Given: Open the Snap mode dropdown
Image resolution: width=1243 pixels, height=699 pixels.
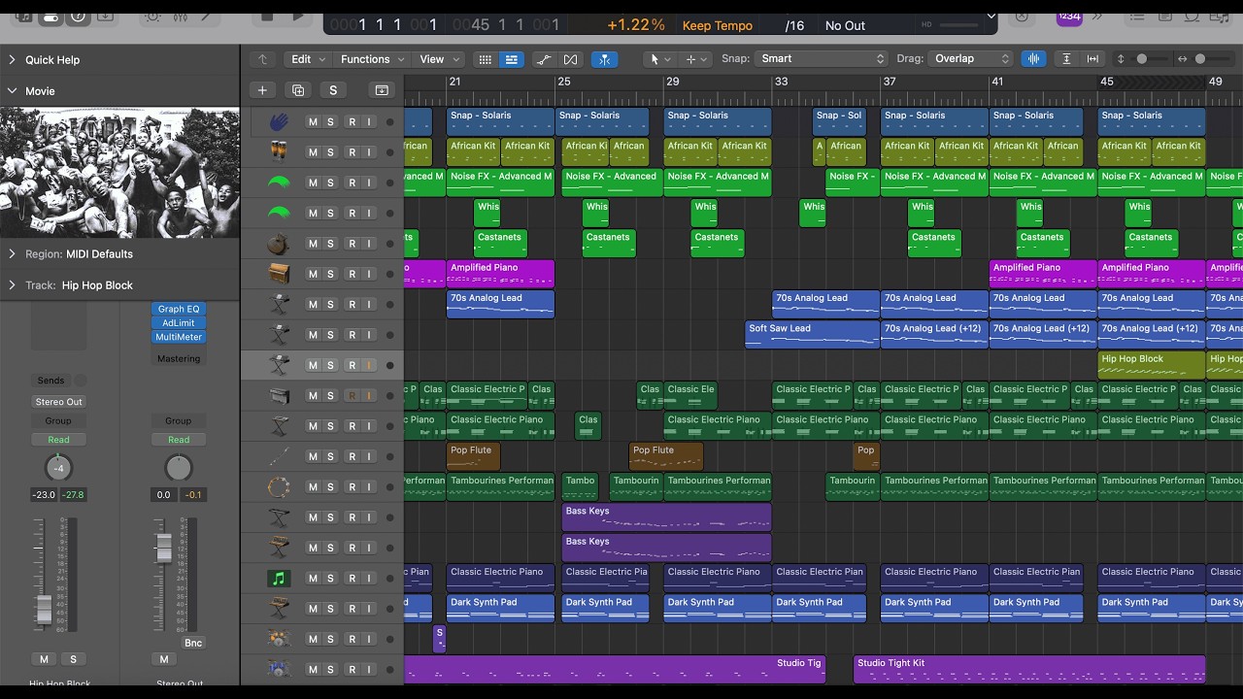Looking at the screenshot, I should tap(823, 59).
